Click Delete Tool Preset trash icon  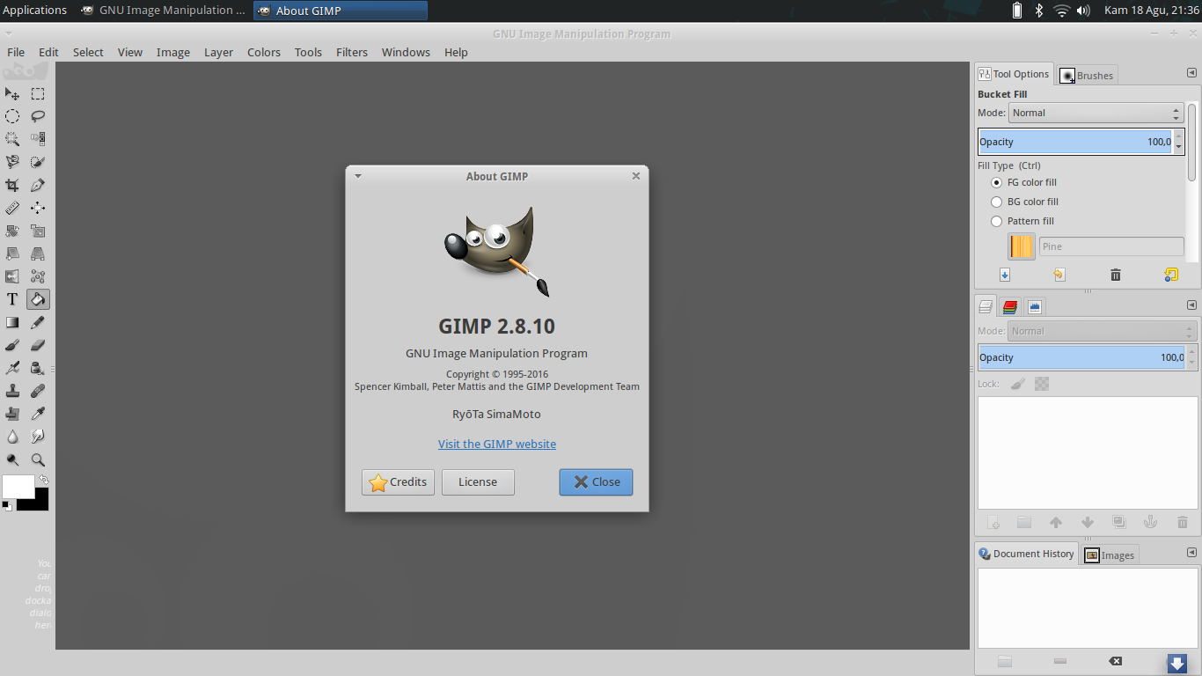point(1116,275)
